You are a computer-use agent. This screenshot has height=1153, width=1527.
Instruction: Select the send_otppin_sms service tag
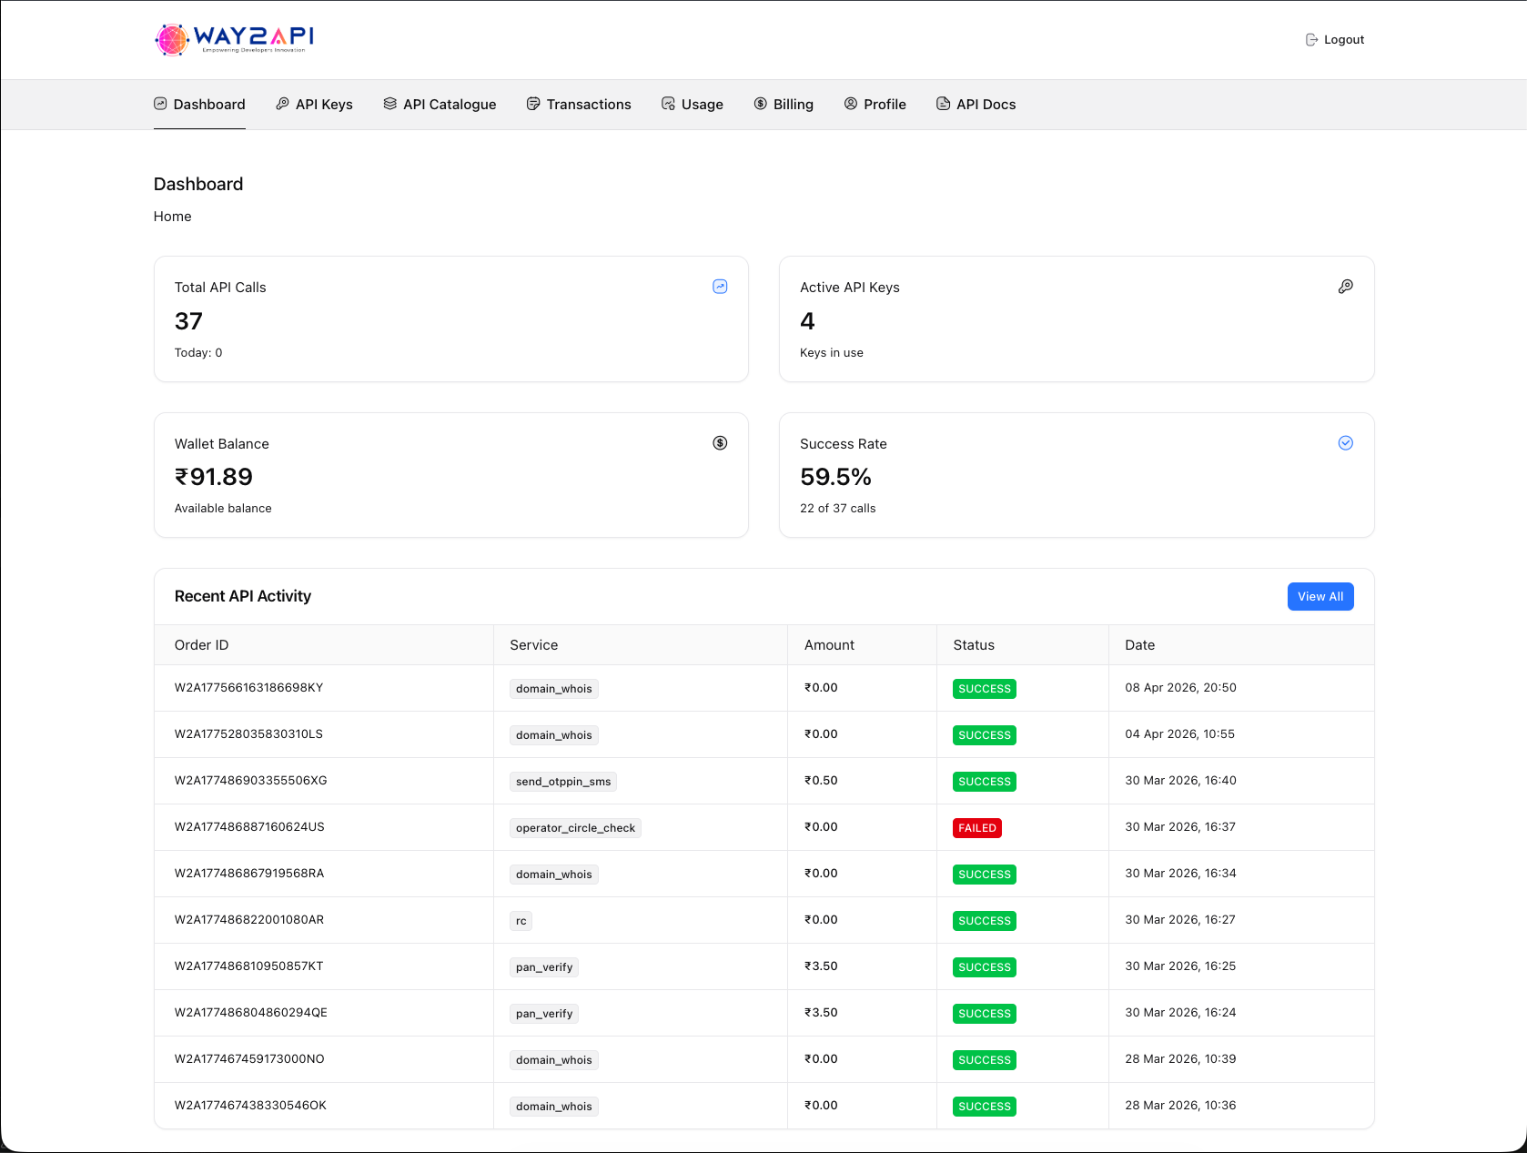(x=563, y=782)
